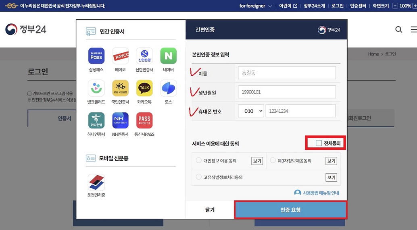Select the 제3자정보제공동의 radio button

pyautogui.click(x=273, y=160)
